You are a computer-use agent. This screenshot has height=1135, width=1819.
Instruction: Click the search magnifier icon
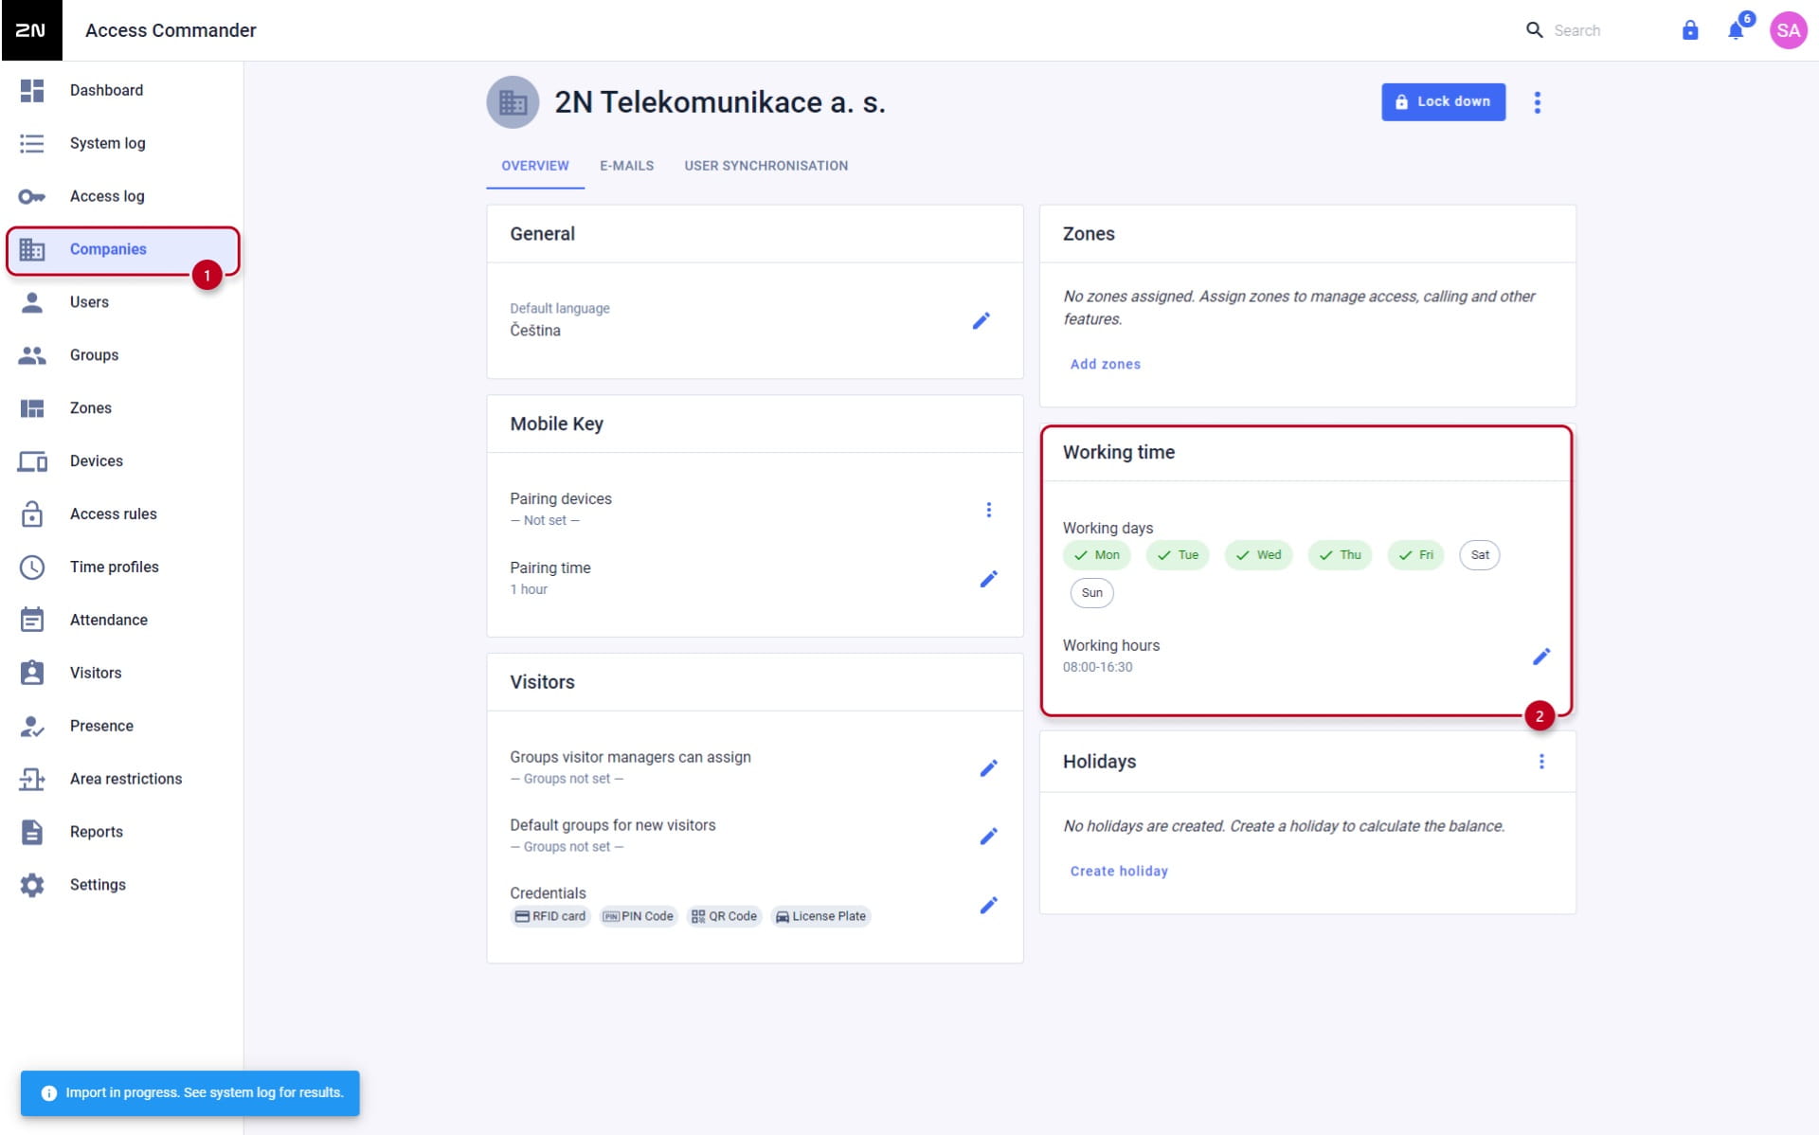[x=1534, y=30]
